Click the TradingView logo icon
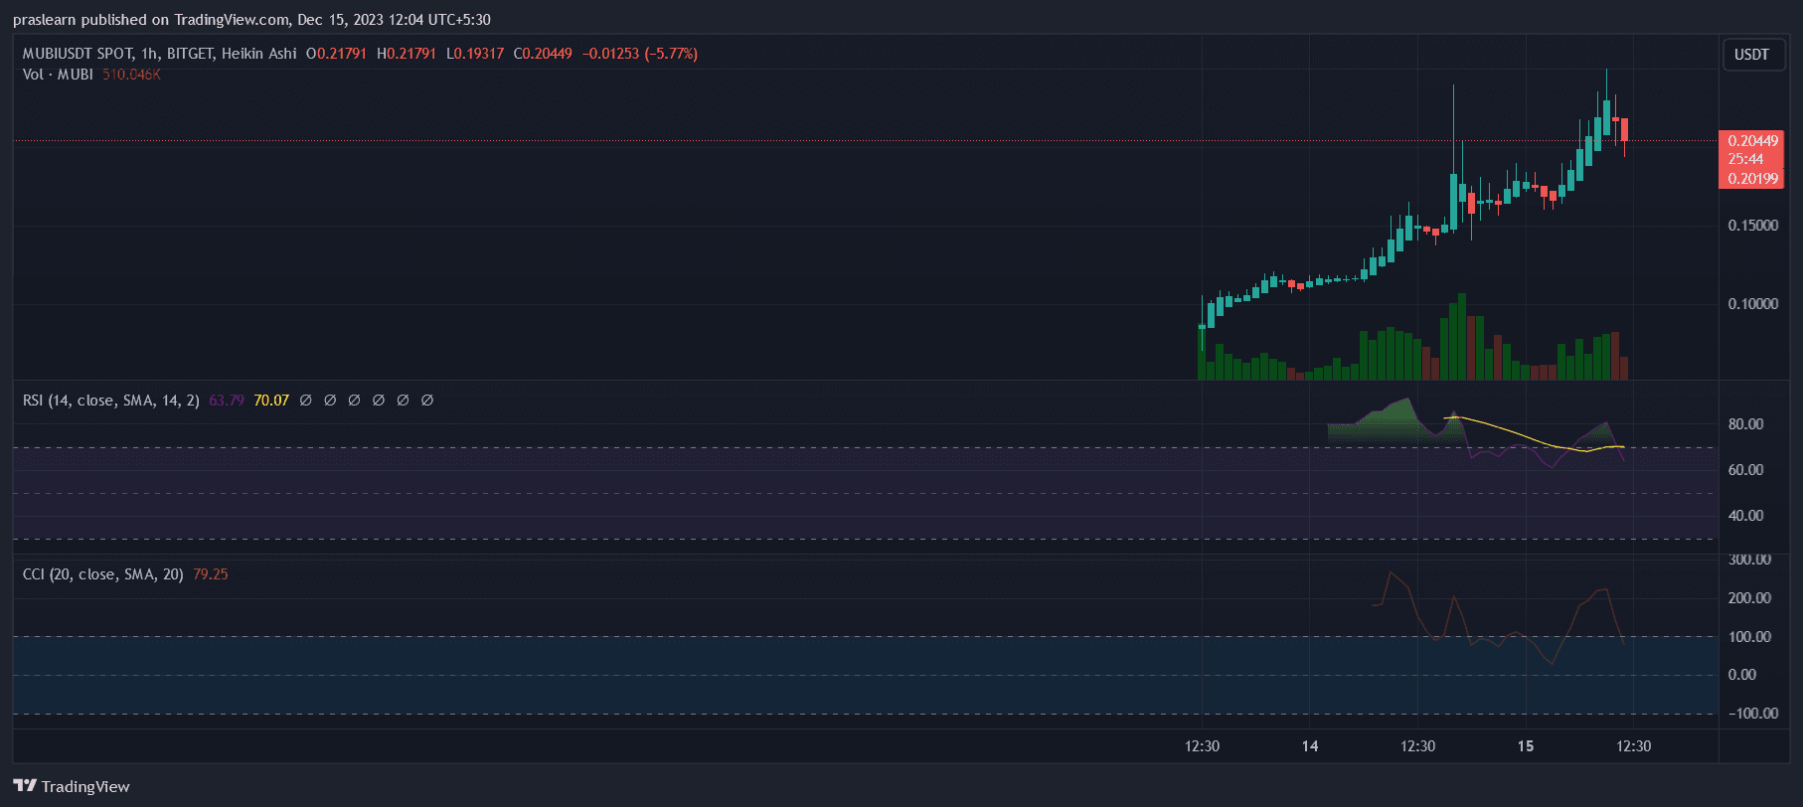The image size is (1803, 807). tap(25, 785)
